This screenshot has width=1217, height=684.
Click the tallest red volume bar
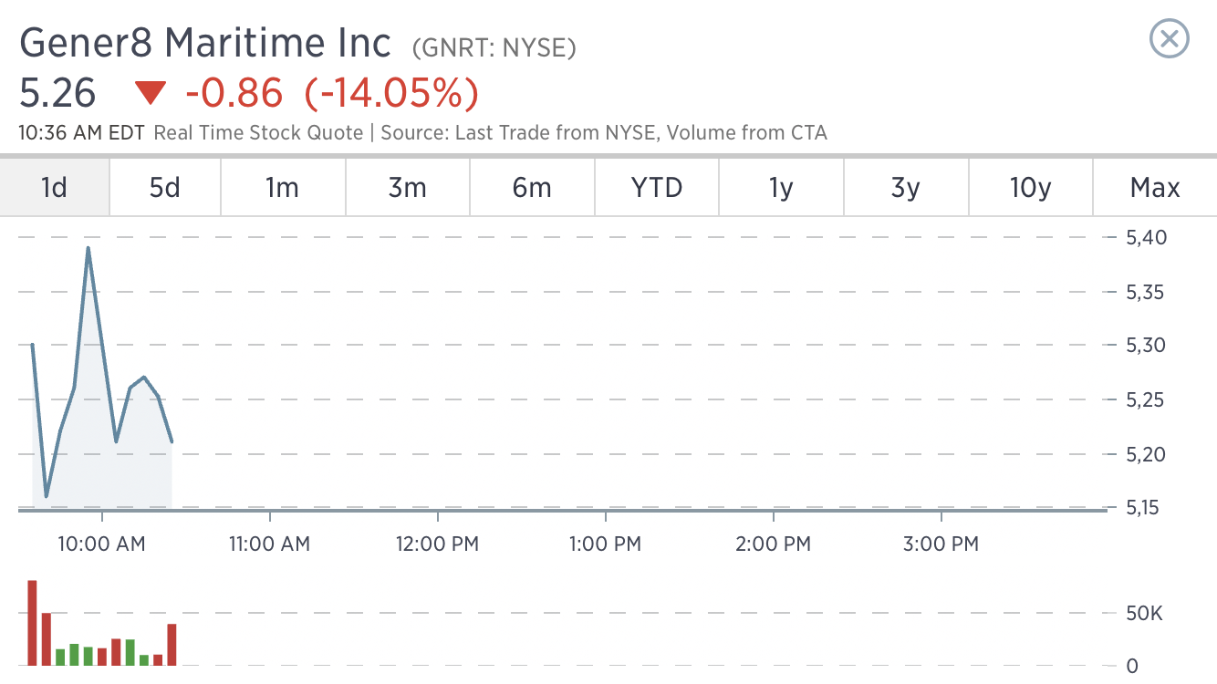pyautogui.click(x=32, y=623)
